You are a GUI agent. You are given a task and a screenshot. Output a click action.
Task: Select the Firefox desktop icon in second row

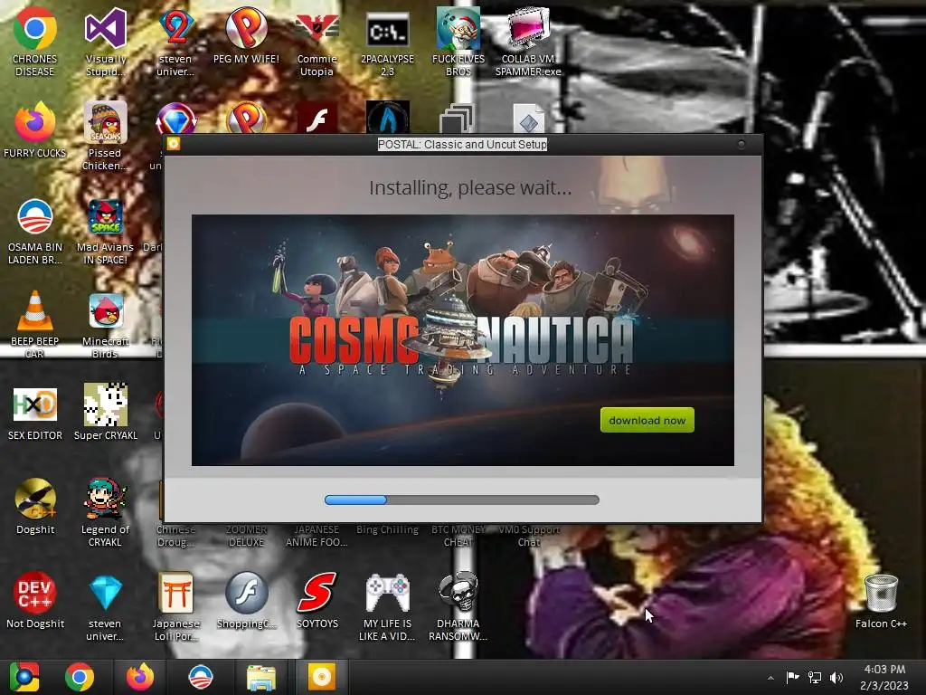[x=35, y=130]
